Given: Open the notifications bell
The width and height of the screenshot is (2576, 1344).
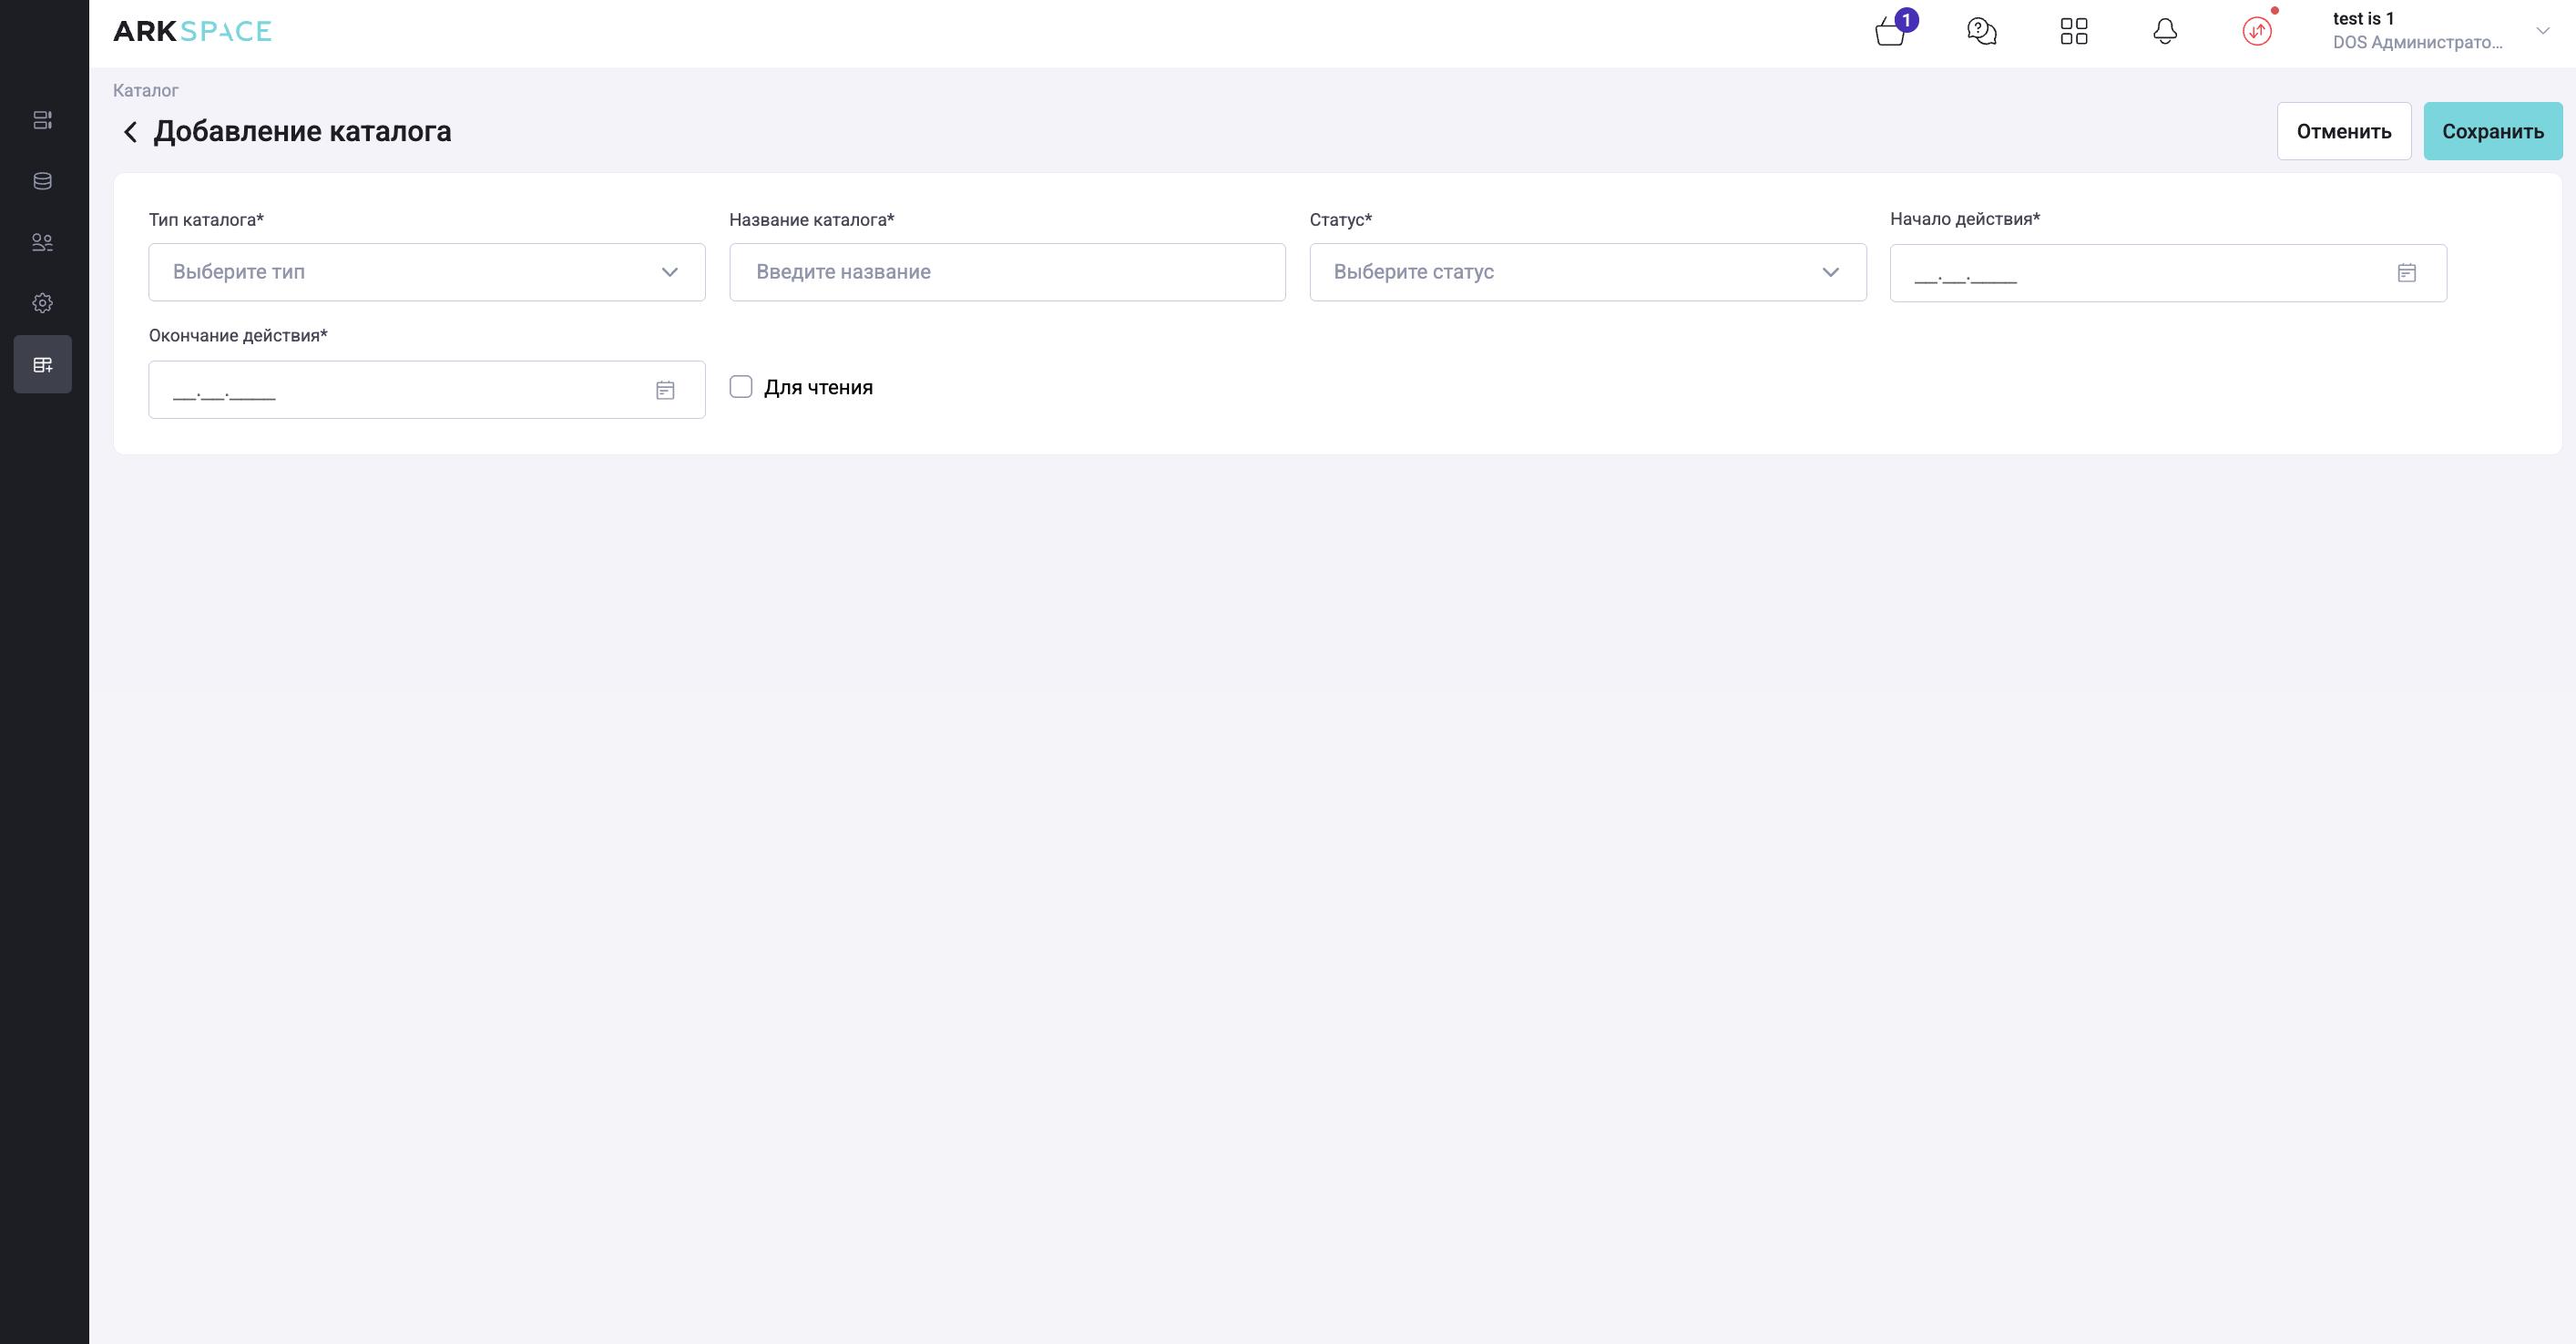Looking at the screenshot, I should 2165,32.
